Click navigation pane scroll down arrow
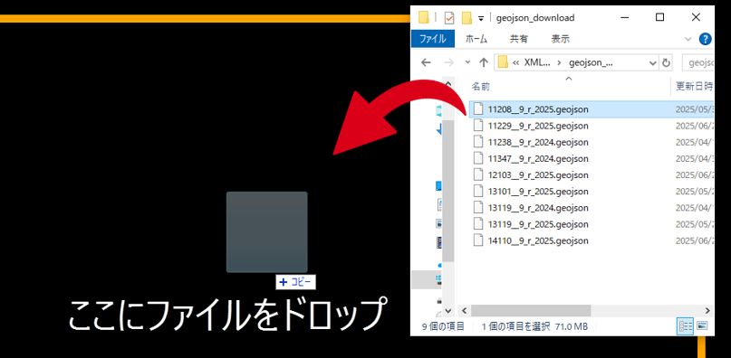The height and width of the screenshot is (358, 731). pos(448,310)
